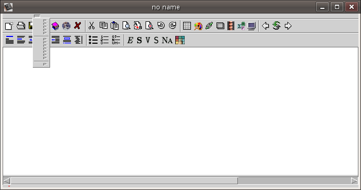Screen dimensions: 361x190
Task: Go forward with the right arrow
Action: [288, 26]
